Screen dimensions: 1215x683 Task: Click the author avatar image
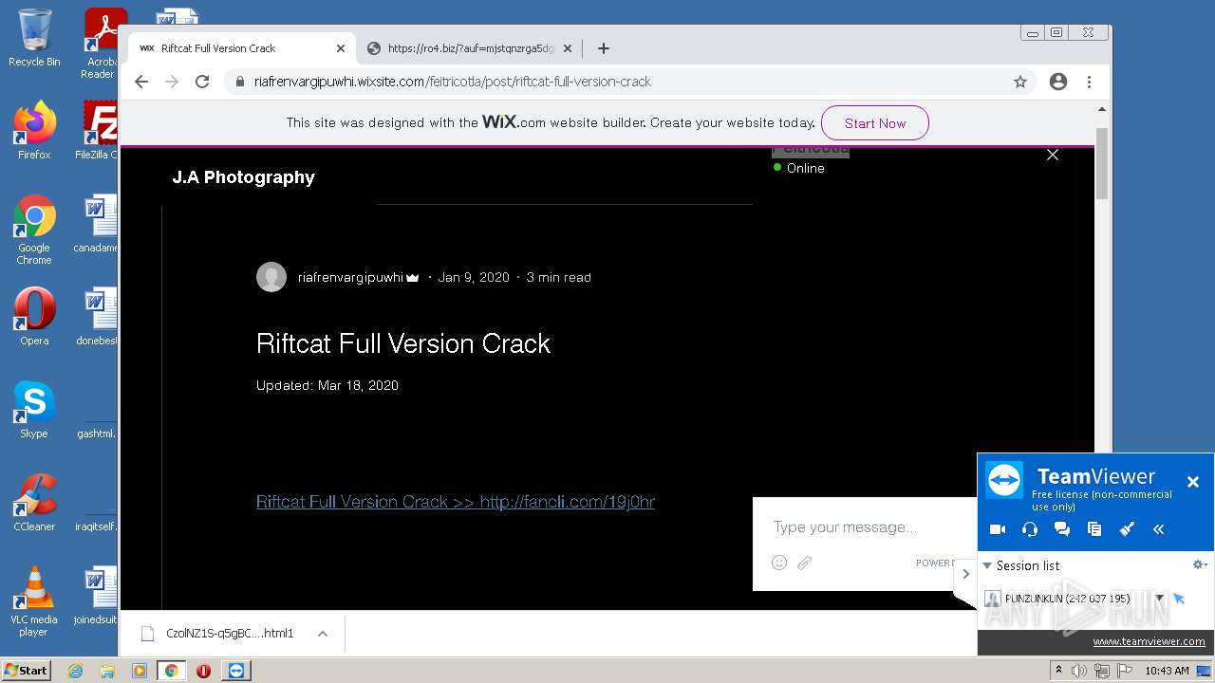pyautogui.click(x=271, y=277)
